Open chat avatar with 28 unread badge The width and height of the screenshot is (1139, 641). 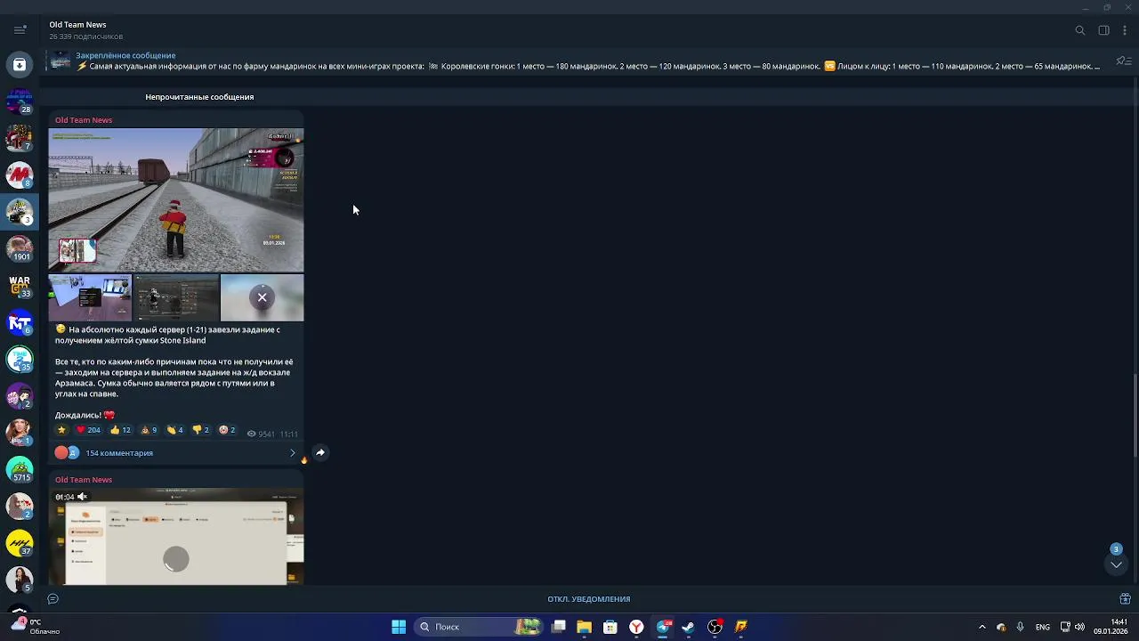[x=20, y=101]
